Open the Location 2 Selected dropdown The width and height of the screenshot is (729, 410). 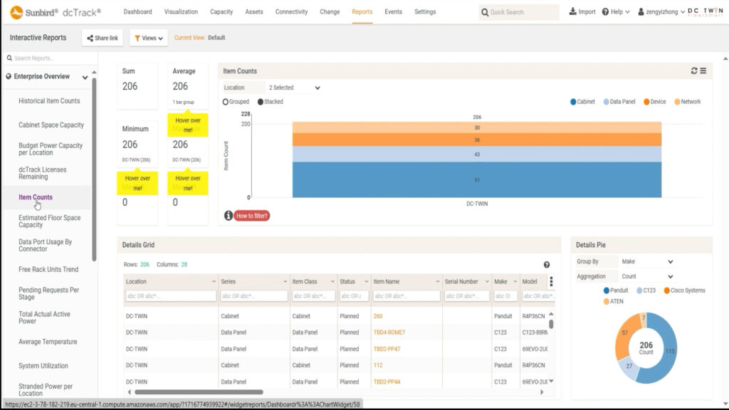pos(294,88)
